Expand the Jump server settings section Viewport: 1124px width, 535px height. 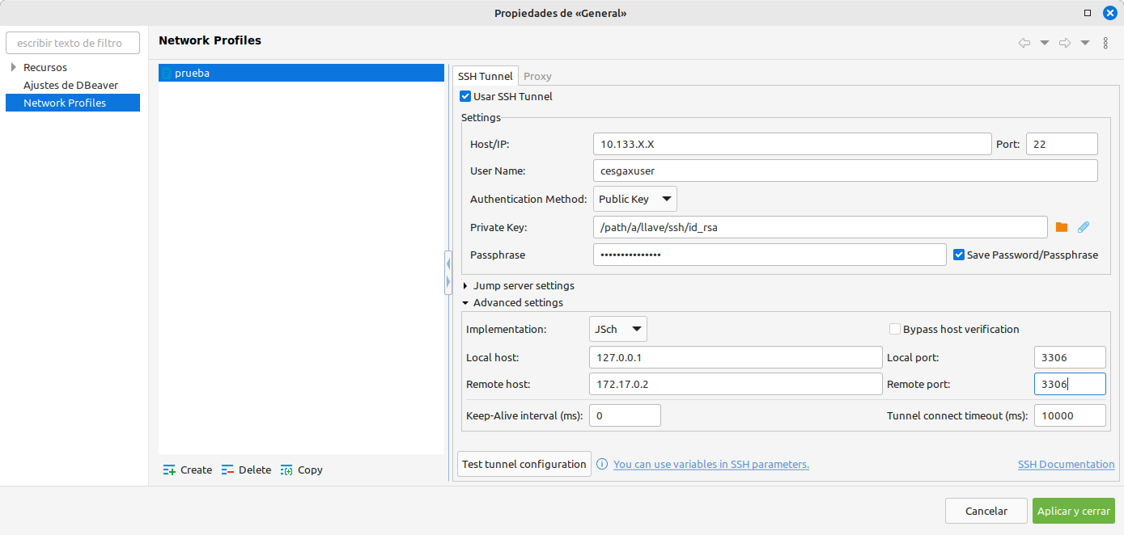(x=465, y=285)
